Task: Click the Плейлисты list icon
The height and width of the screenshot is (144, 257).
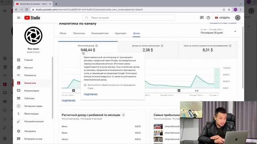Action: pyautogui.click(x=19, y=75)
